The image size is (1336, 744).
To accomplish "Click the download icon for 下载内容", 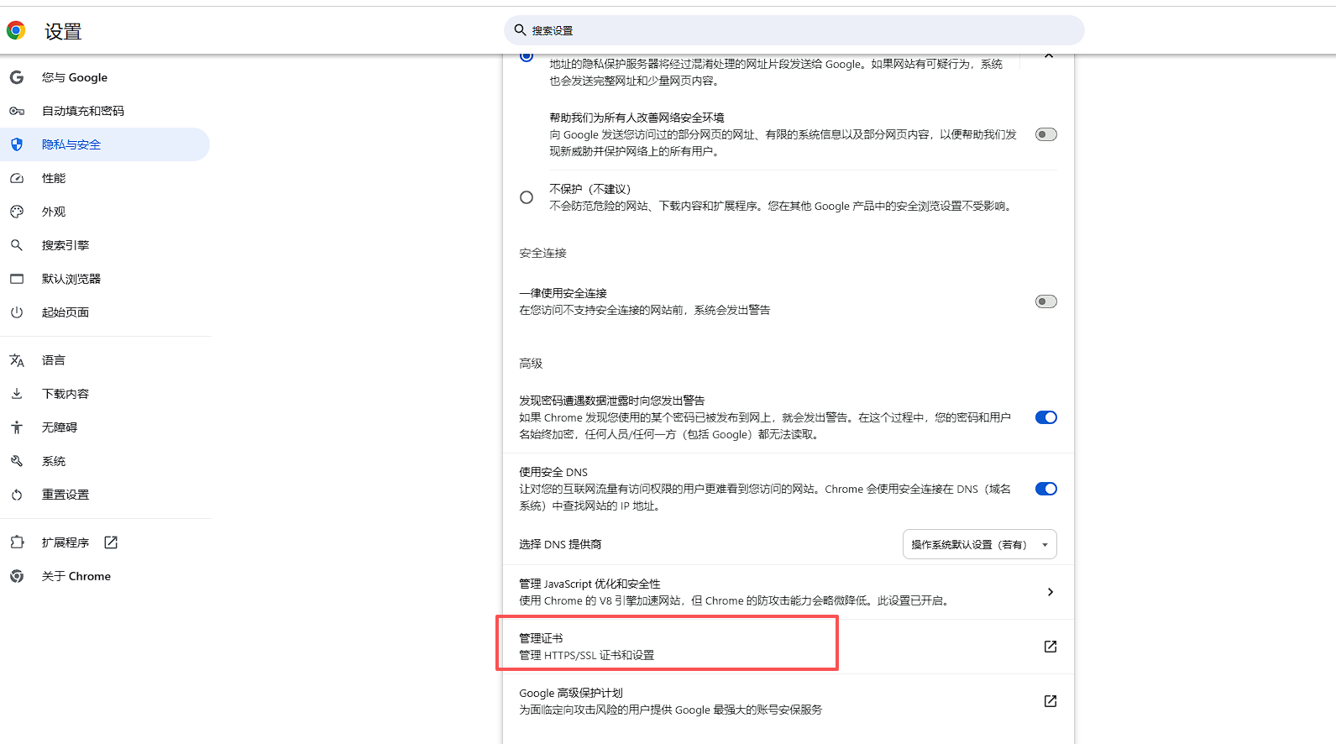I will click(x=17, y=394).
